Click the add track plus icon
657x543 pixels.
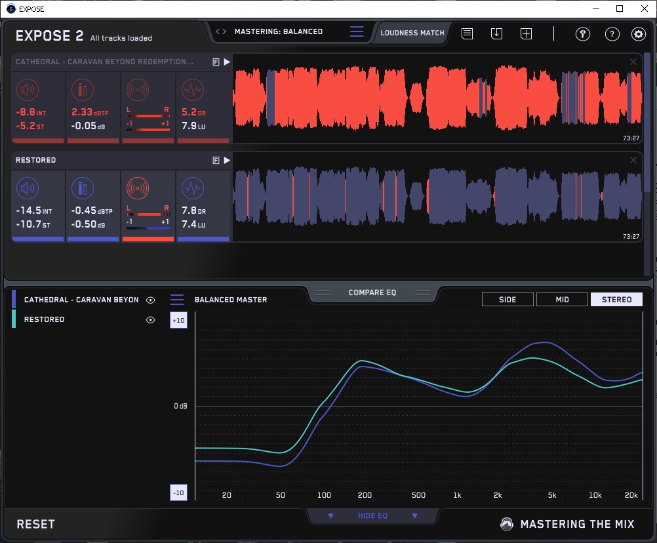click(x=526, y=33)
